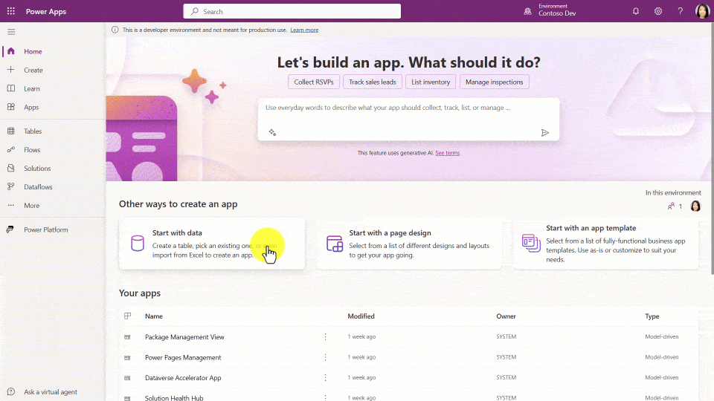Viewport: 714px width, 401px height.
Task: Click the app description text box
Action: click(408, 119)
